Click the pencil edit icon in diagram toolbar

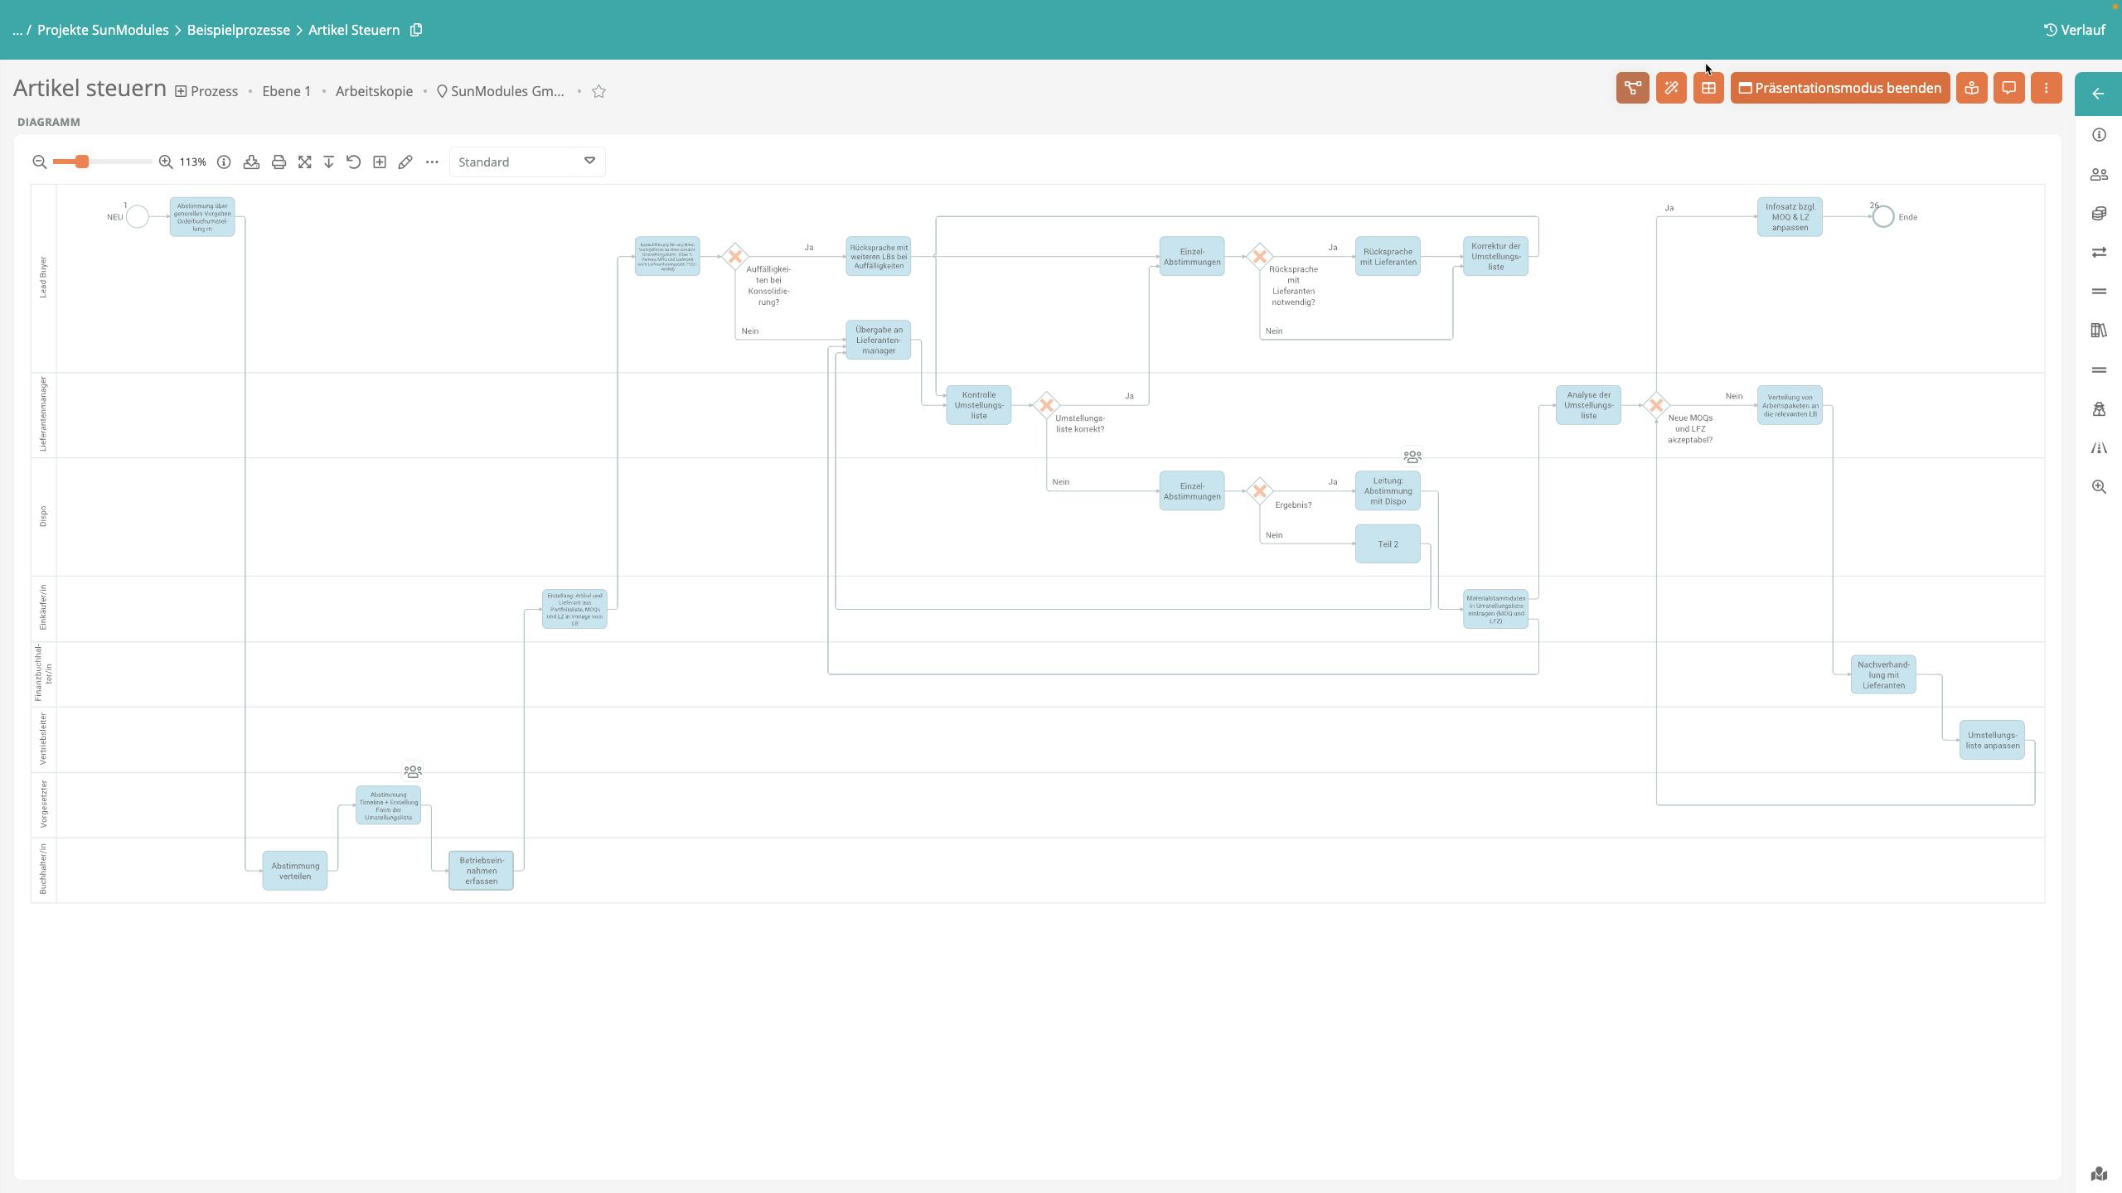[x=405, y=162]
